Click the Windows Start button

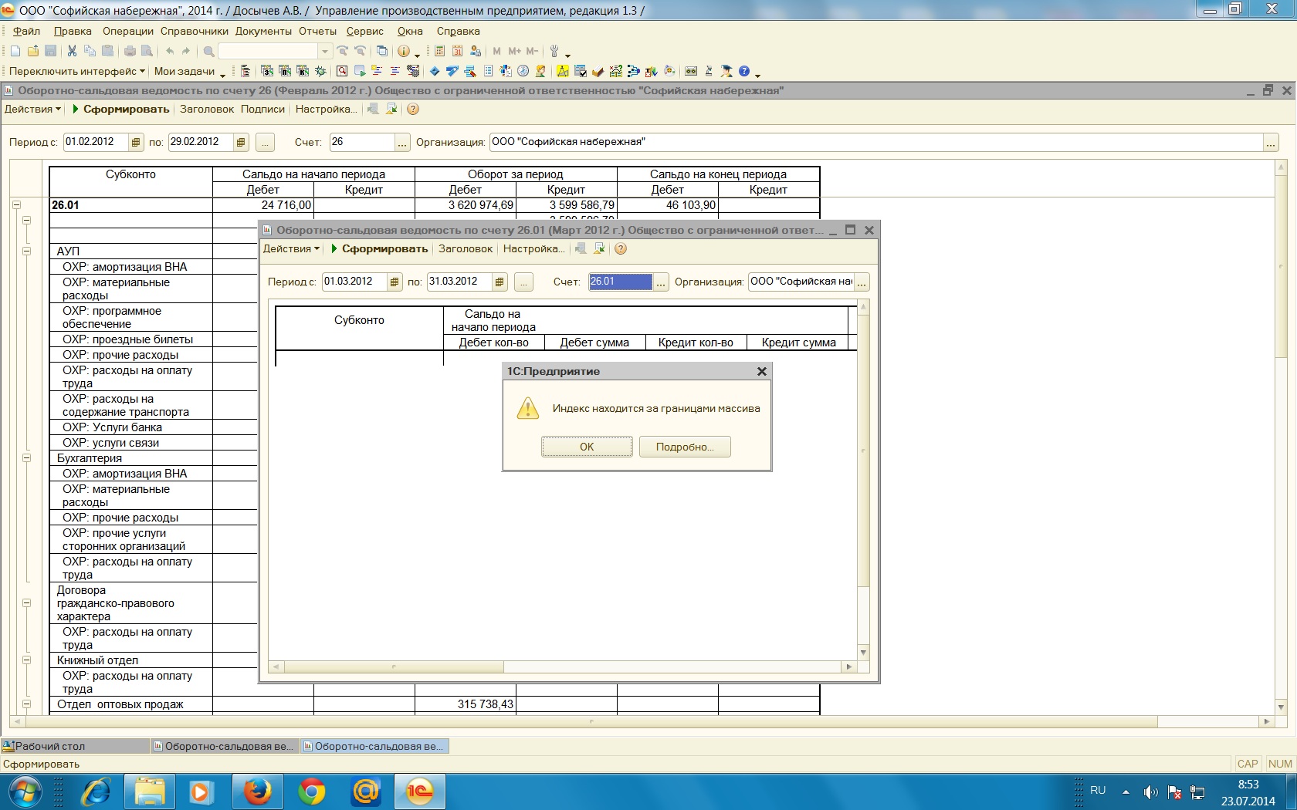click(25, 791)
